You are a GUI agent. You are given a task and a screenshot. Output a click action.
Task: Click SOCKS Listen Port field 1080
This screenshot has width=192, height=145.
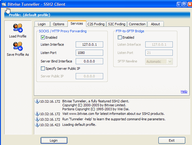pyautogui.click(x=89, y=53)
